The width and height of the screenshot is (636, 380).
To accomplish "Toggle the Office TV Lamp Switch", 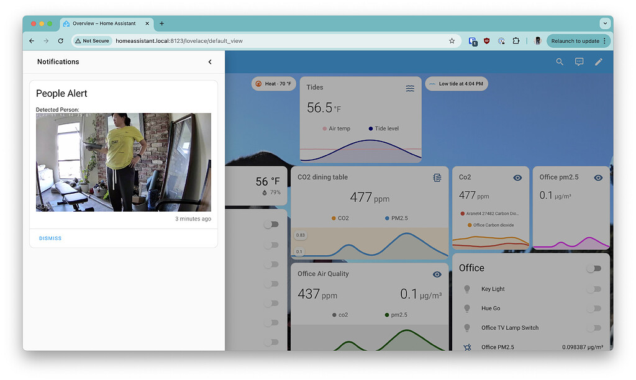I will click(595, 328).
